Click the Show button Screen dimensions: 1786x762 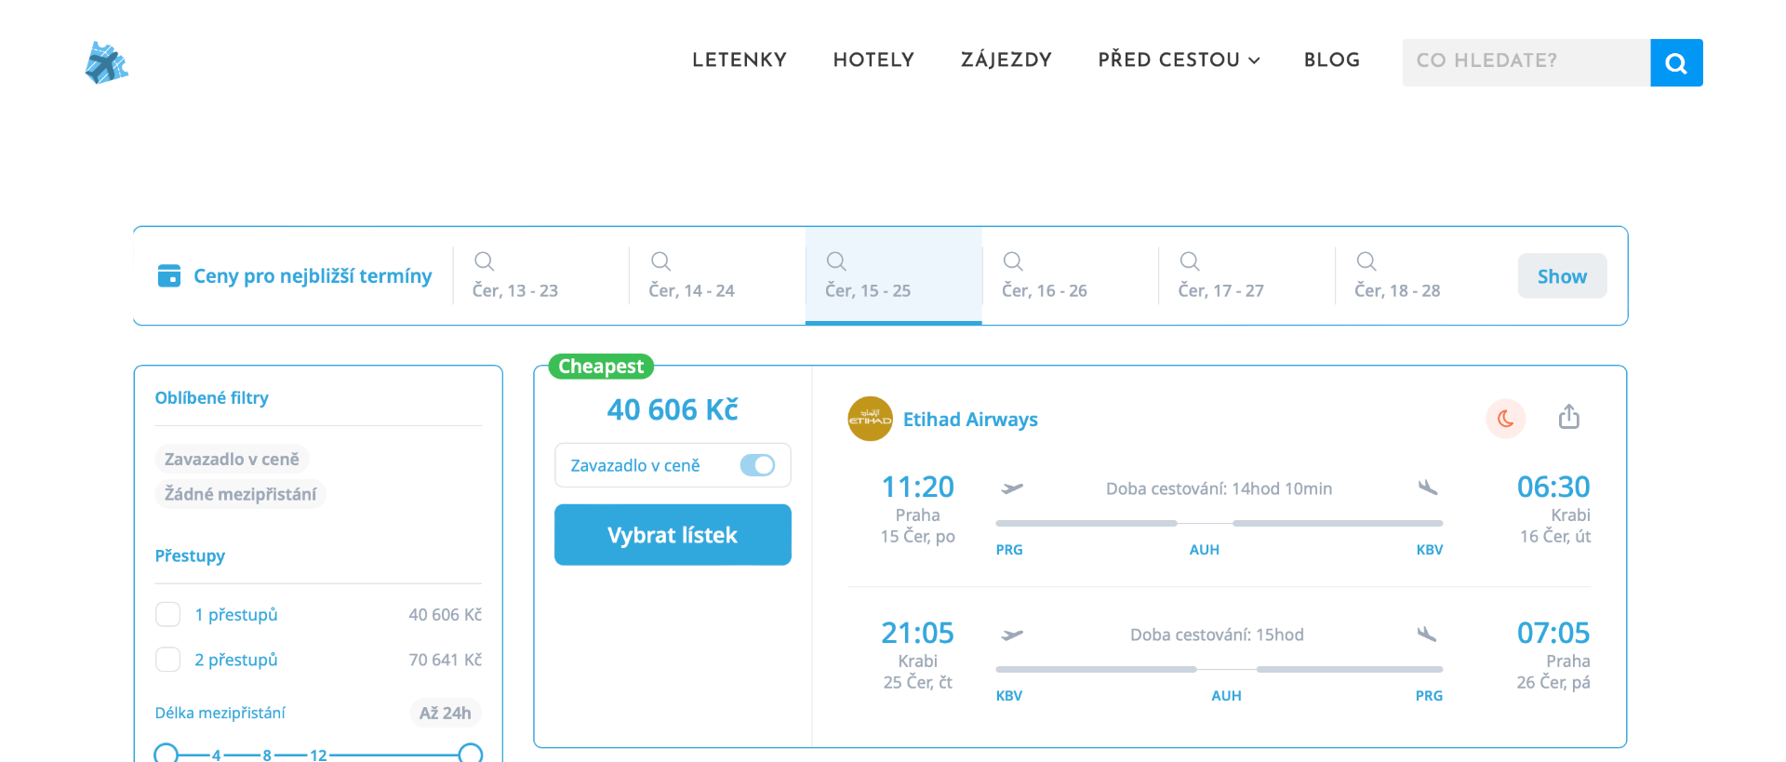[1562, 276]
